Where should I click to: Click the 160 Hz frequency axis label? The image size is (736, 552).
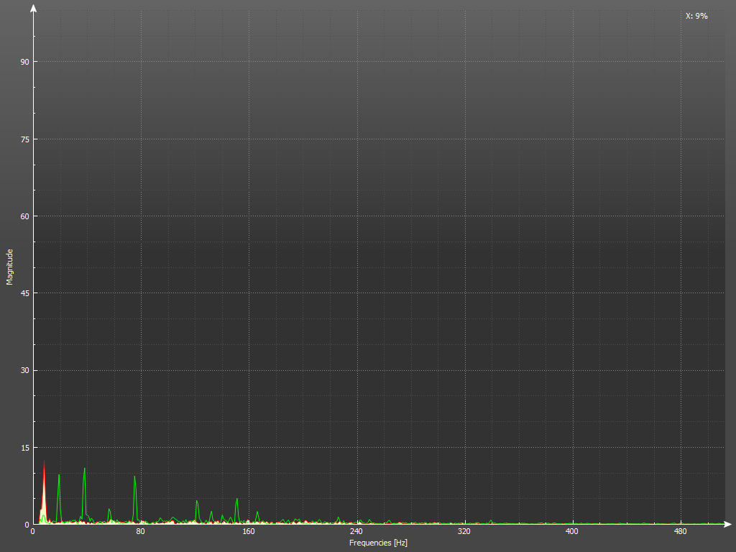click(x=248, y=531)
